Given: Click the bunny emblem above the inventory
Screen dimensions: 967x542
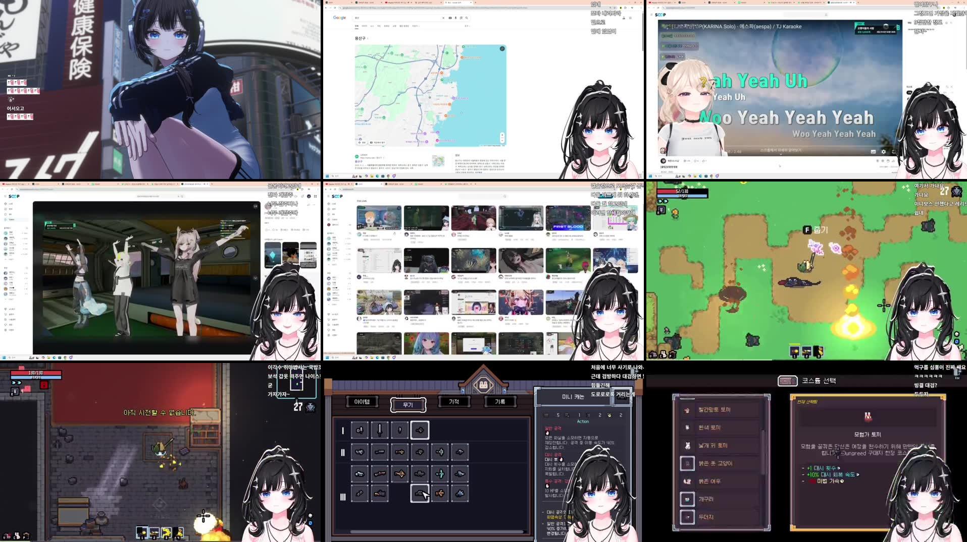Looking at the screenshot, I should (x=483, y=385).
